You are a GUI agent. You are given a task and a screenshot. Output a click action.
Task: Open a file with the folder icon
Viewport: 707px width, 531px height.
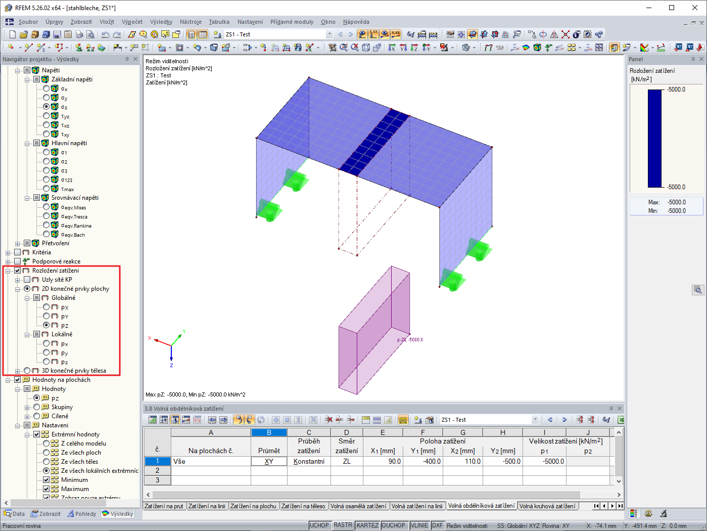pos(24,34)
